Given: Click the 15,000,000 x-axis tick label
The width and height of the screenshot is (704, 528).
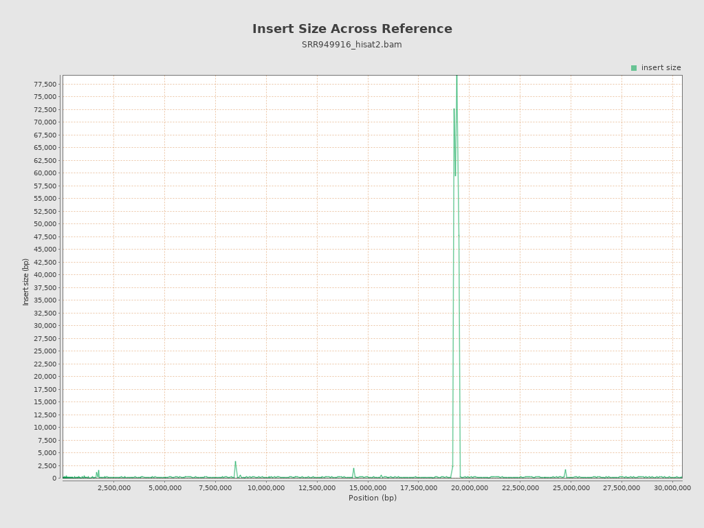Looking at the screenshot, I should 368,488.
